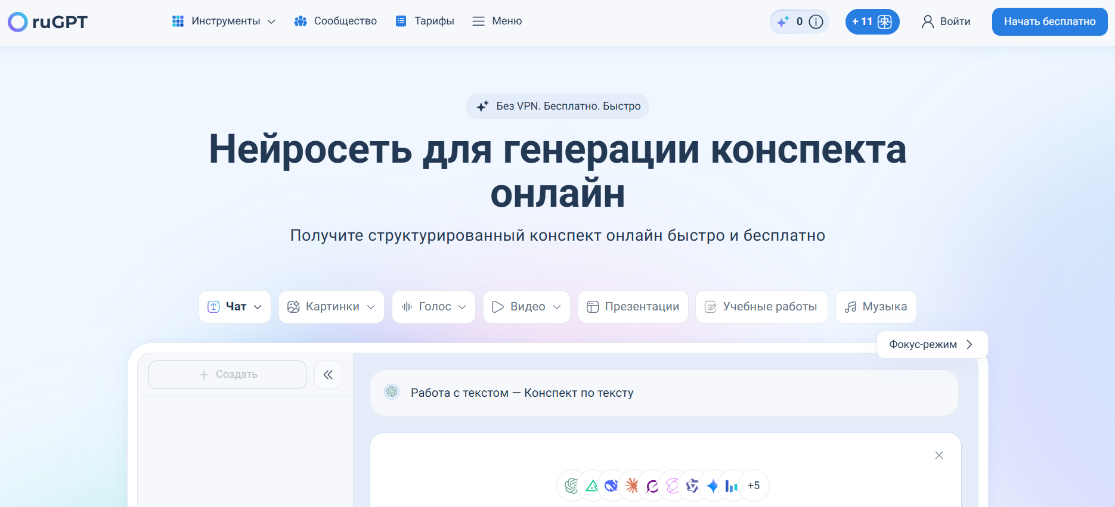Choose the Claude starburst model icon

coord(632,486)
